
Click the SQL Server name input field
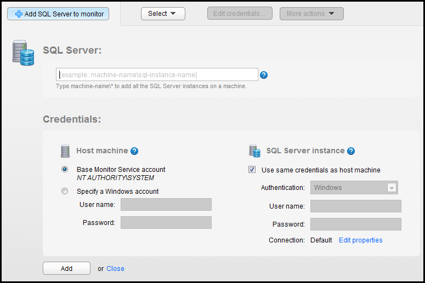tap(157, 74)
